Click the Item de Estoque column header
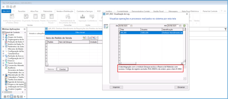The height and width of the screenshot is (99, 228). [74, 42]
